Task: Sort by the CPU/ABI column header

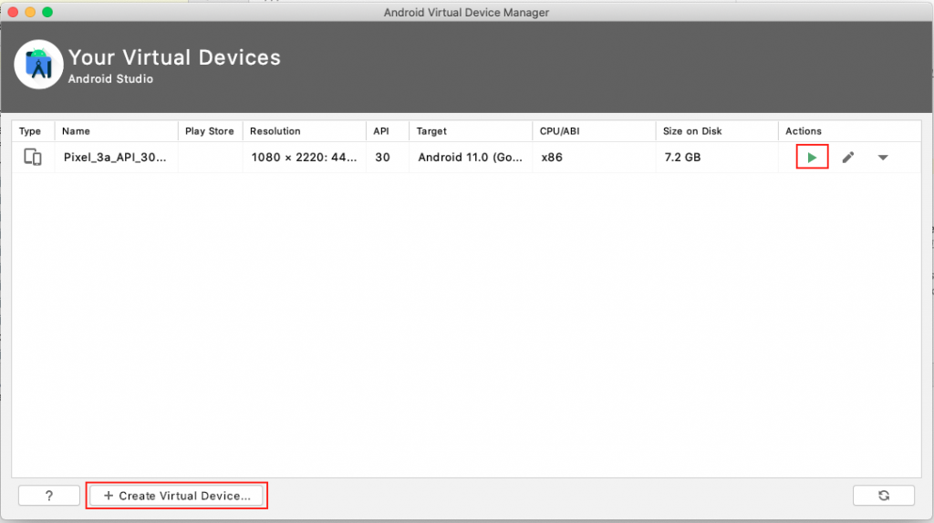Action: click(559, 131)
